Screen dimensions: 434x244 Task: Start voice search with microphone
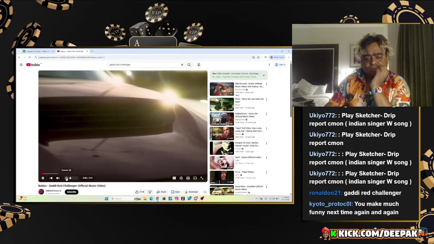[x=199, y=65]
